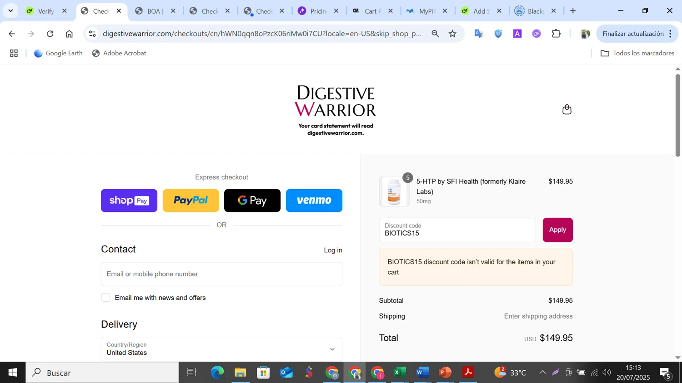Go to the browser home page
Image resolution: width=682 pixels, height=383 pixels.
tap(69, 34)
